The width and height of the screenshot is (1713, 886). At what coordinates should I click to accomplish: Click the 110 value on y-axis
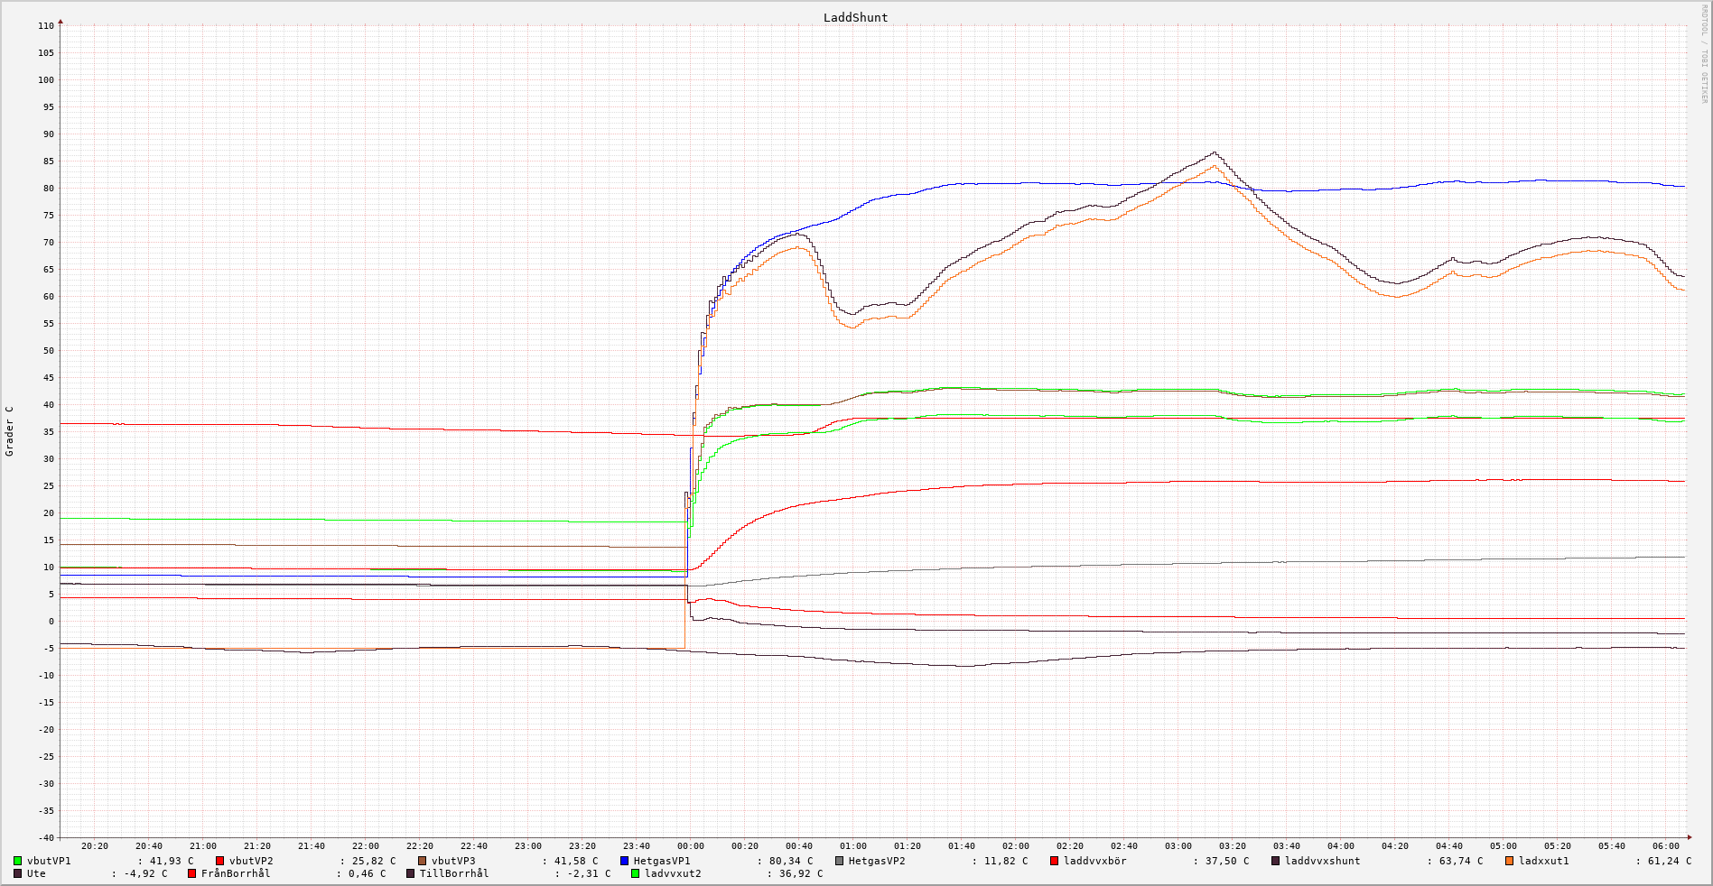pos(45,26)
